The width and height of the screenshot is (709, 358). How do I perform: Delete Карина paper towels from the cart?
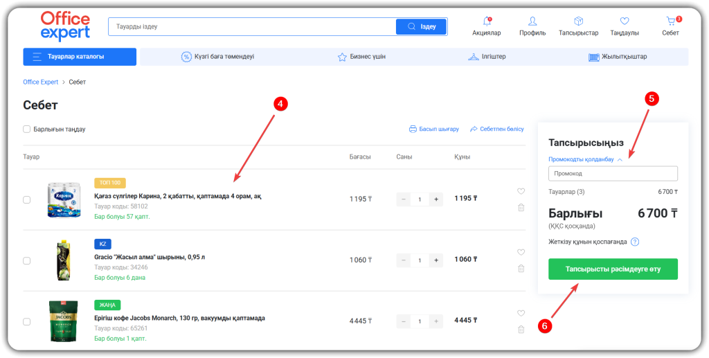(x=521, y=208)
